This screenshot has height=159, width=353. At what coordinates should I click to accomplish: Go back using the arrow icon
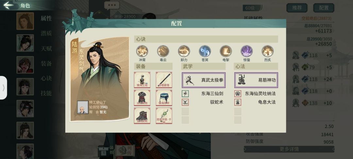click(x=8, y=5)
